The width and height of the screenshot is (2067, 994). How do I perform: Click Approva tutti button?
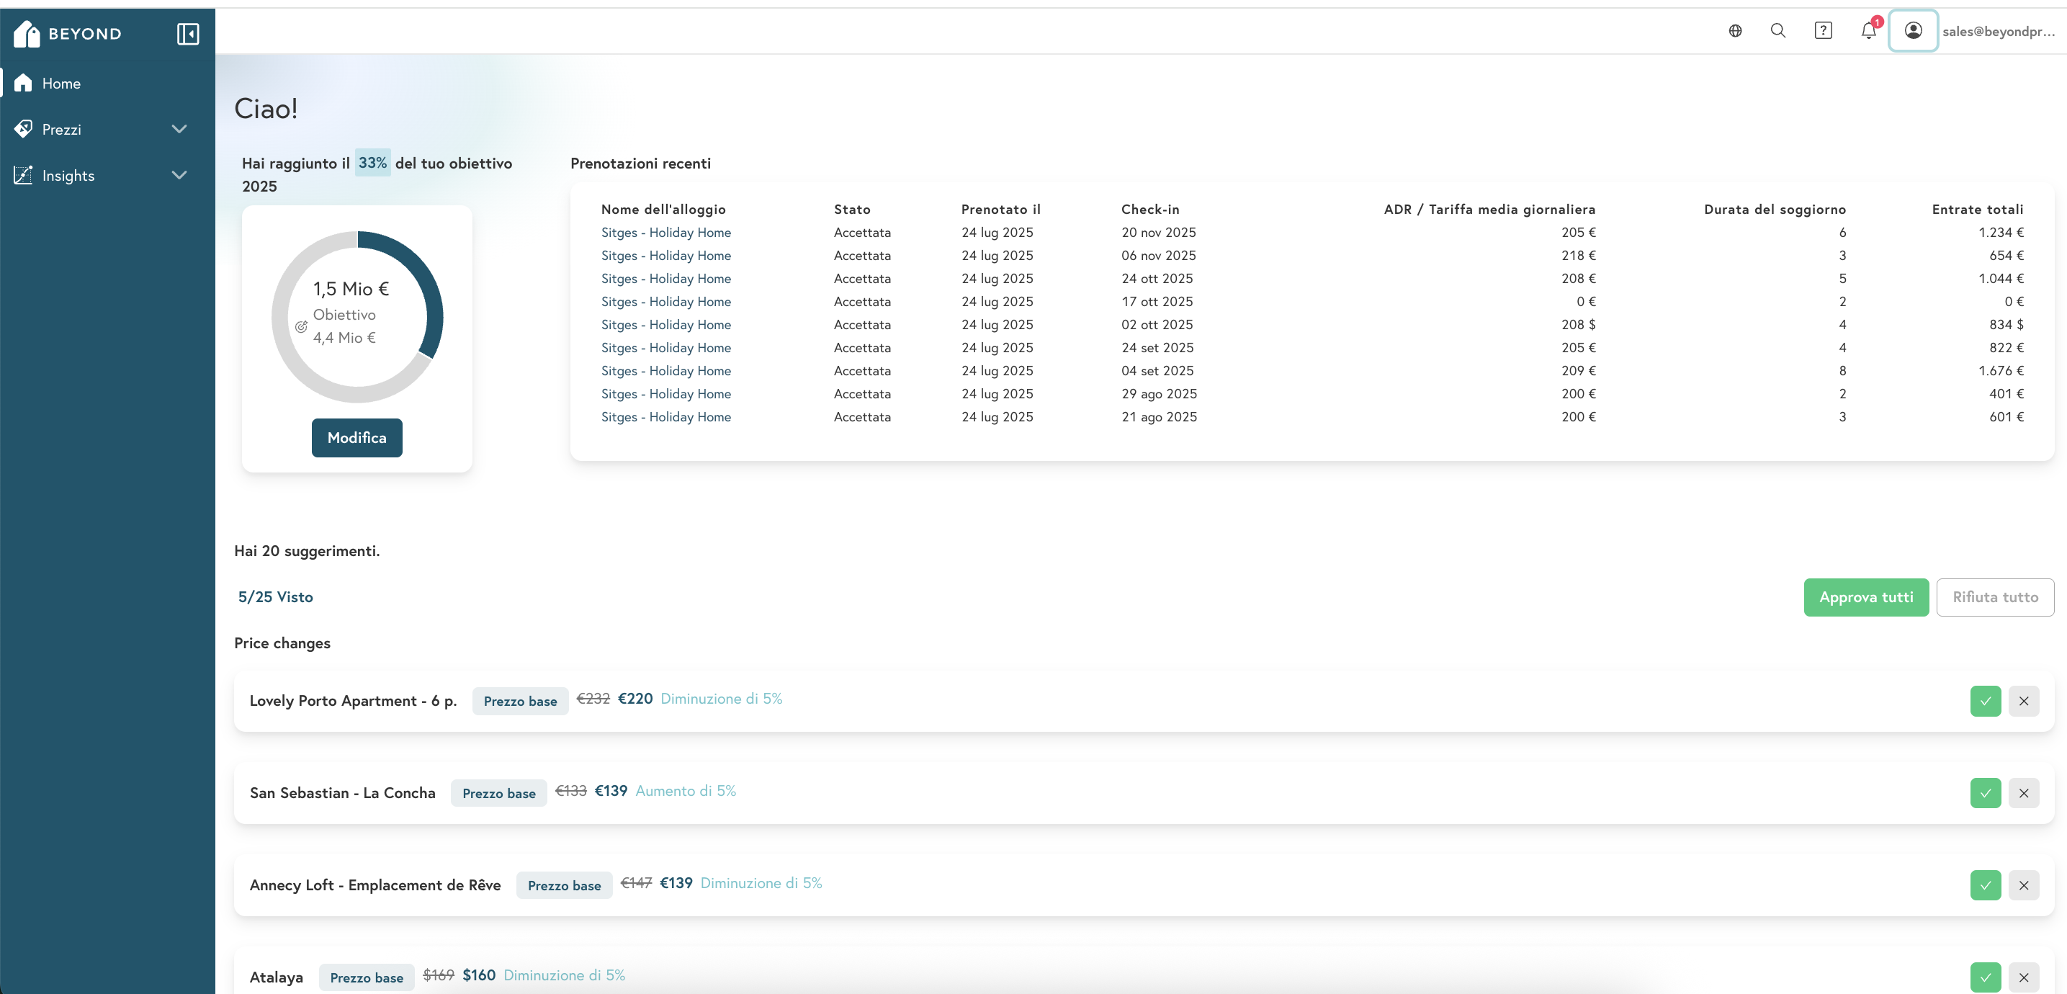(x=1865, y=597)
